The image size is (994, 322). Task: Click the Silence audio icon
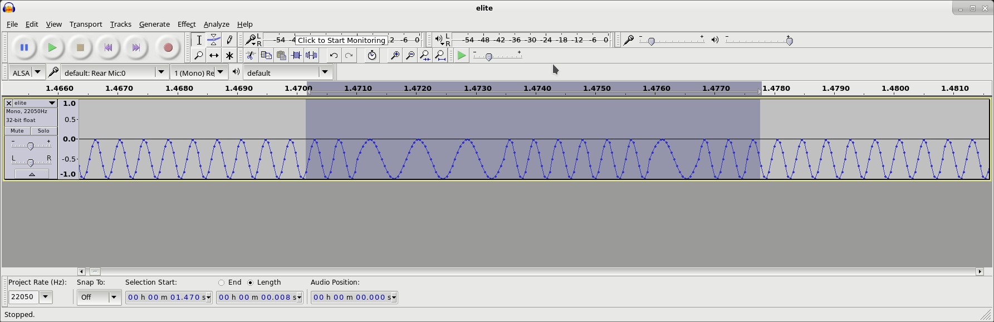click(x=311, y=55)
